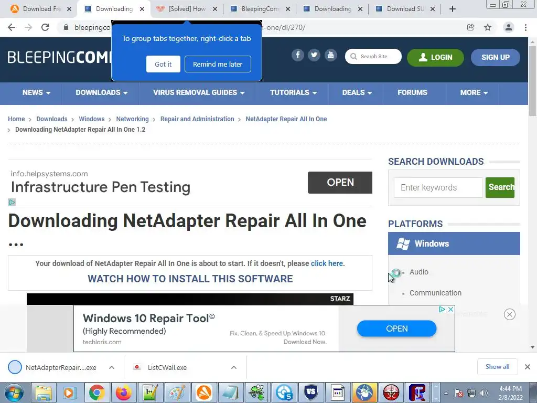Screen dimensions: 537x403
Task: Open Repair and Administration breadcrumb
Action: [197, 119]
